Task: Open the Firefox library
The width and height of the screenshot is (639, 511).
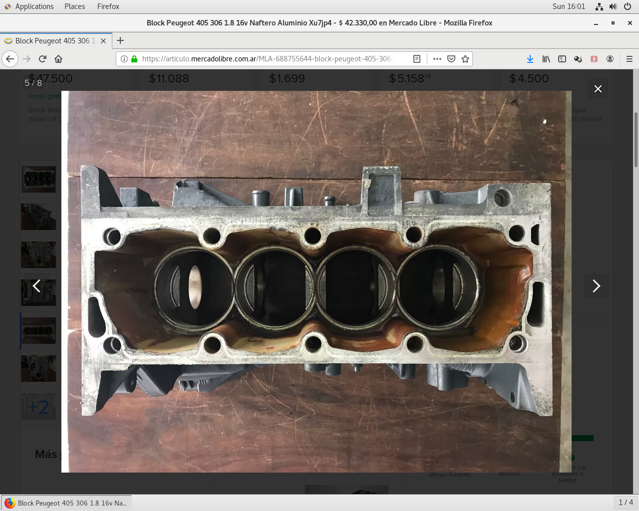Action: click(546, 59)
